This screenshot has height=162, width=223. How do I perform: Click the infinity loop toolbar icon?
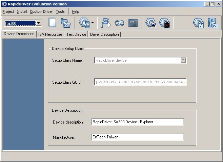pyautogui.click(x=119, y=23)
